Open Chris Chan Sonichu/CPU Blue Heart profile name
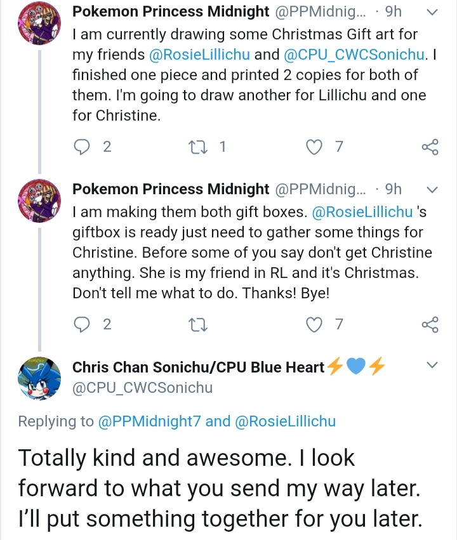 pyautogui.click(x=199, y=367)
